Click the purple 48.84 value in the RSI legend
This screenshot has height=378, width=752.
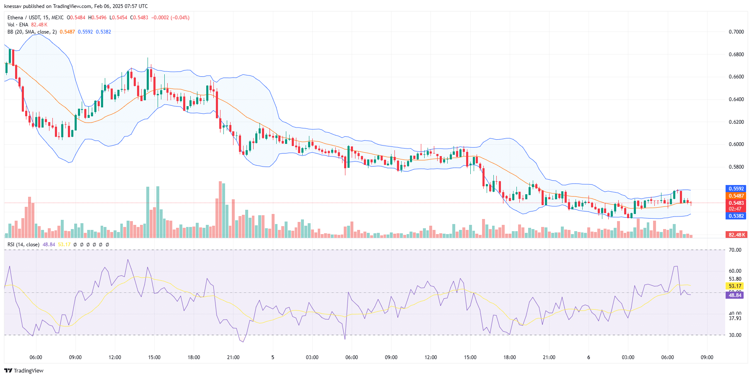(49, 245)
